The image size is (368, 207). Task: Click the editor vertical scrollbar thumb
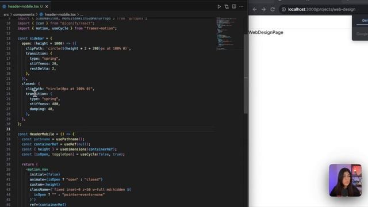pyautogui.click(x=246, y=74)
